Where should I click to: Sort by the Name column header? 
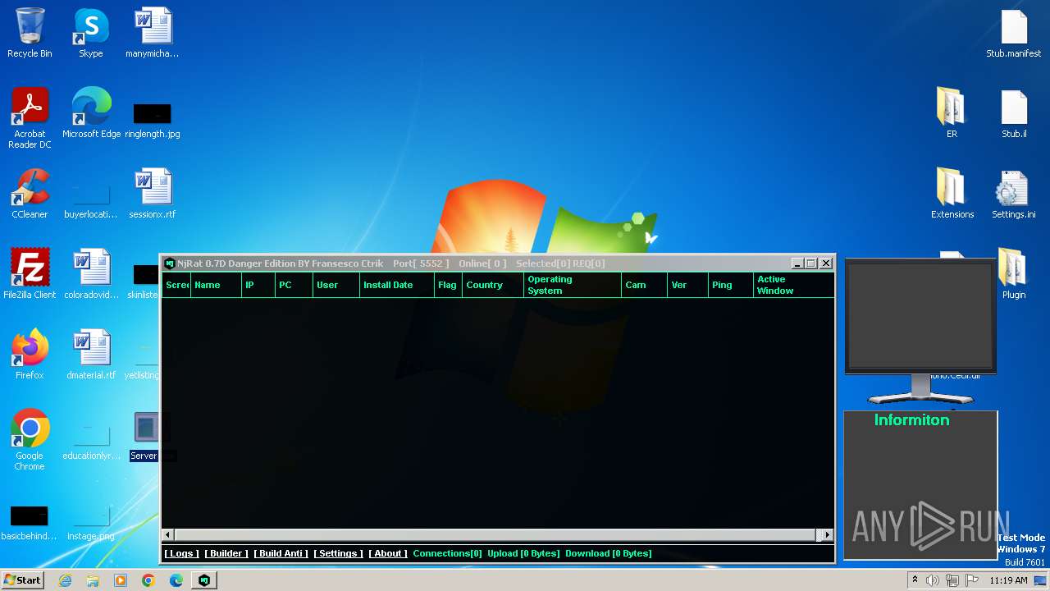[217, 285]
